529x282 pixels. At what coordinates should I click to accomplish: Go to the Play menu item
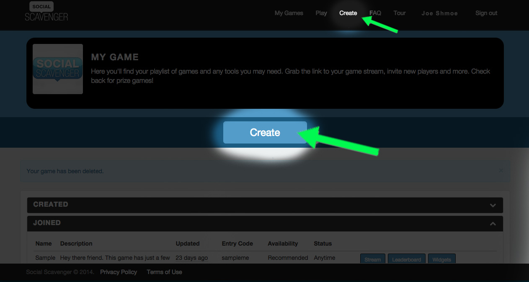(321, 13)
